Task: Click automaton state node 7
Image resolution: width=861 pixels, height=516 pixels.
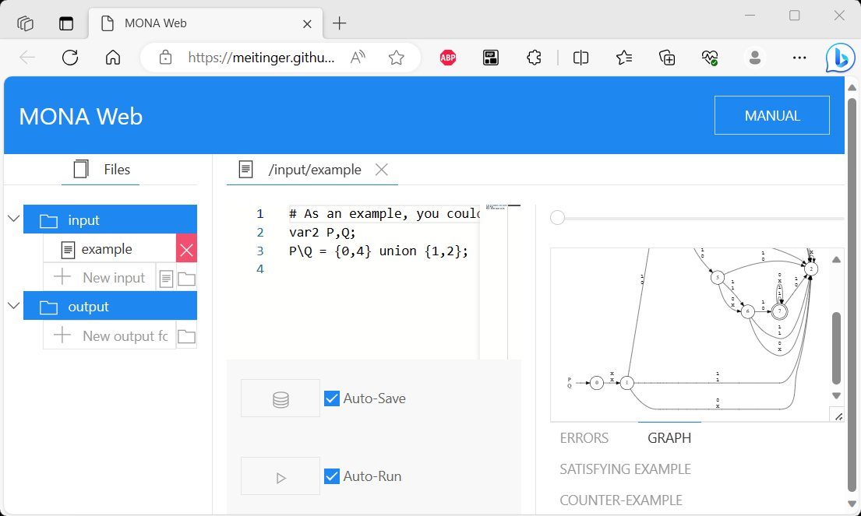Action: tap(779, 311)
